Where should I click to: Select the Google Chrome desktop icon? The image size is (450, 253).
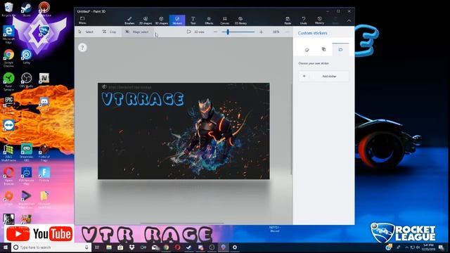point(8,58)
